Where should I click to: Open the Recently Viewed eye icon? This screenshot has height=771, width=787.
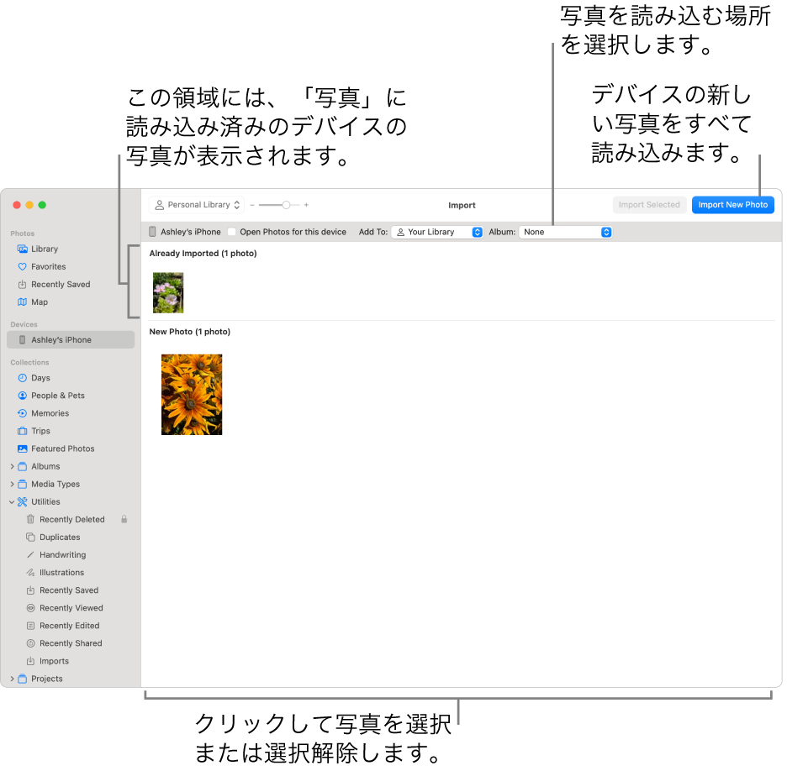pyautogui.click(x=30, y=609)
